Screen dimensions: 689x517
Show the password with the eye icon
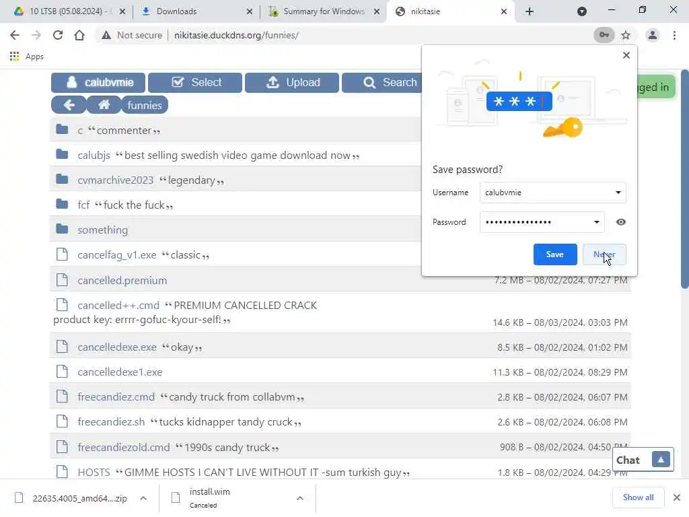point(620,222)
